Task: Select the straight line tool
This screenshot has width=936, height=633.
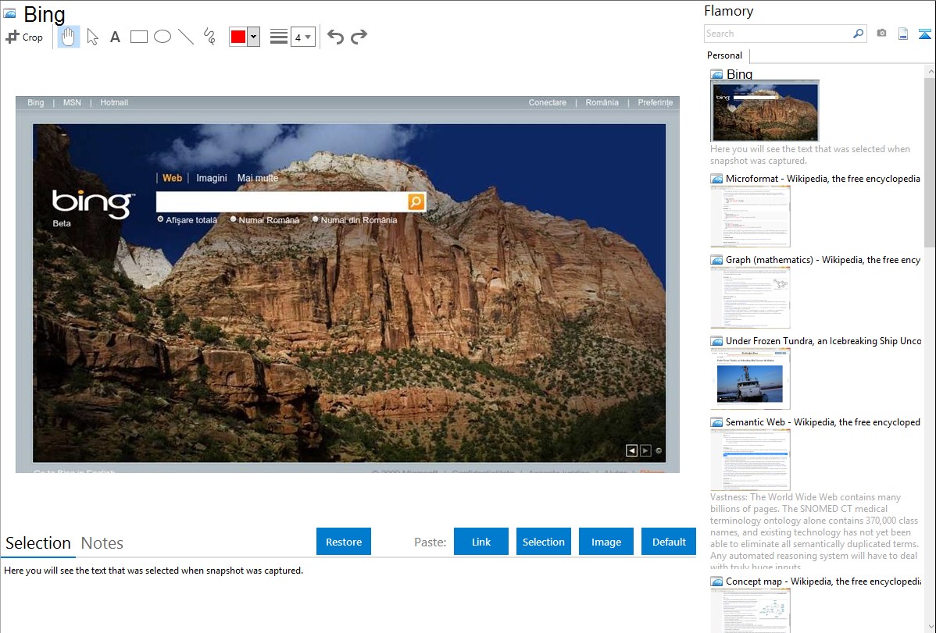Action: (x=186, y=37)
